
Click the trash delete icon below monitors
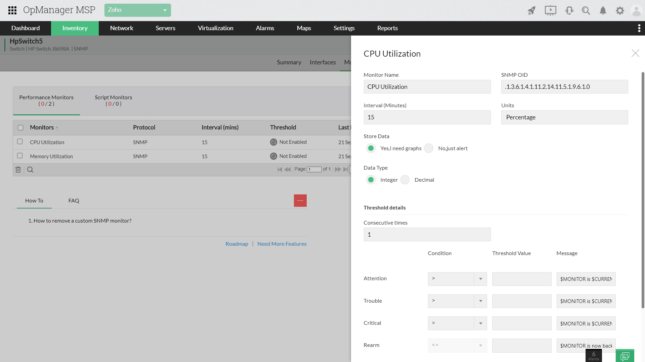click(x=18, y=170)
